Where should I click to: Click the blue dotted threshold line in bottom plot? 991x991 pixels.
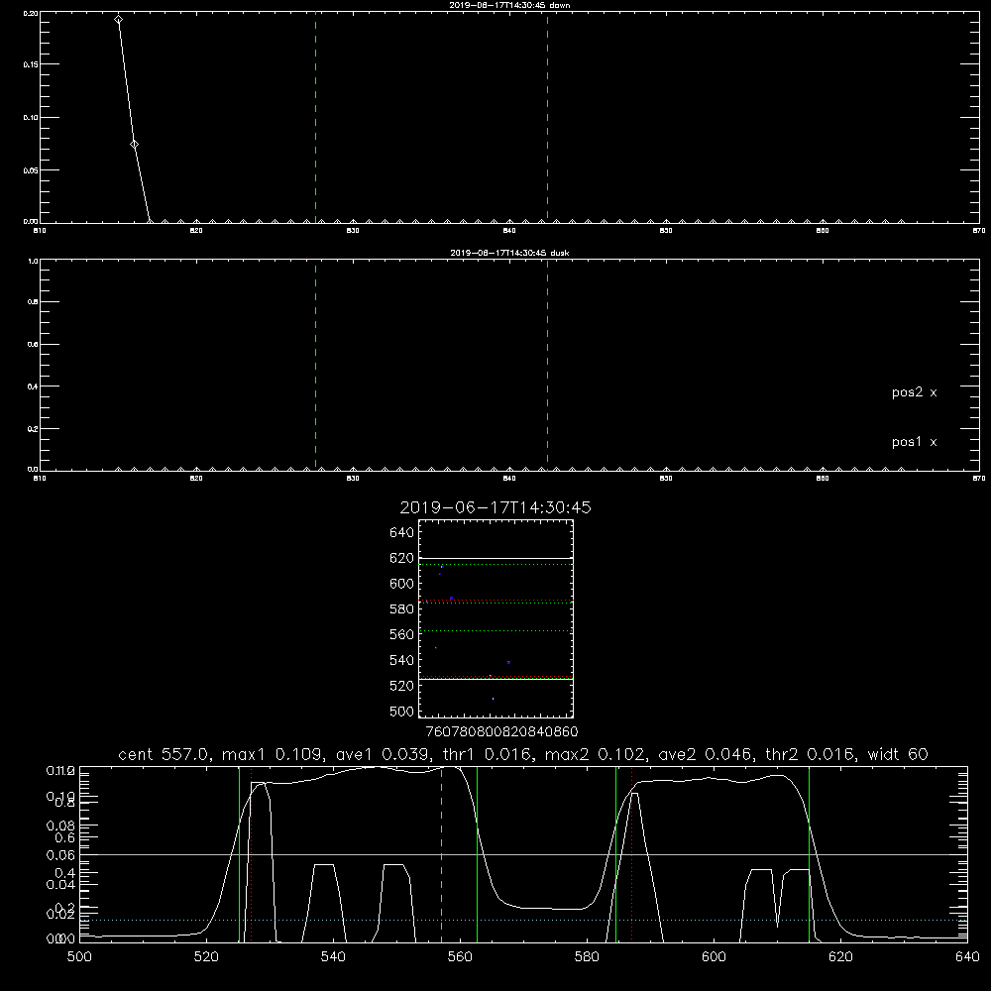523,921
